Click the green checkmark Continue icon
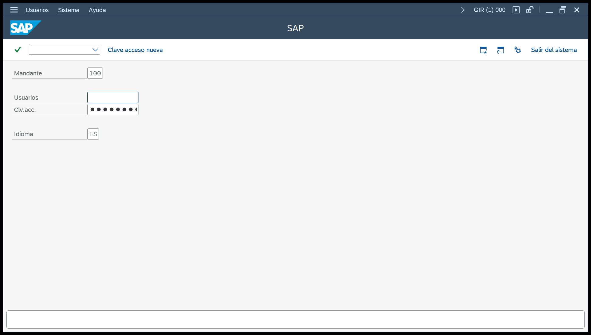Screen dimensions: 591x335 [x=18, y=50]
